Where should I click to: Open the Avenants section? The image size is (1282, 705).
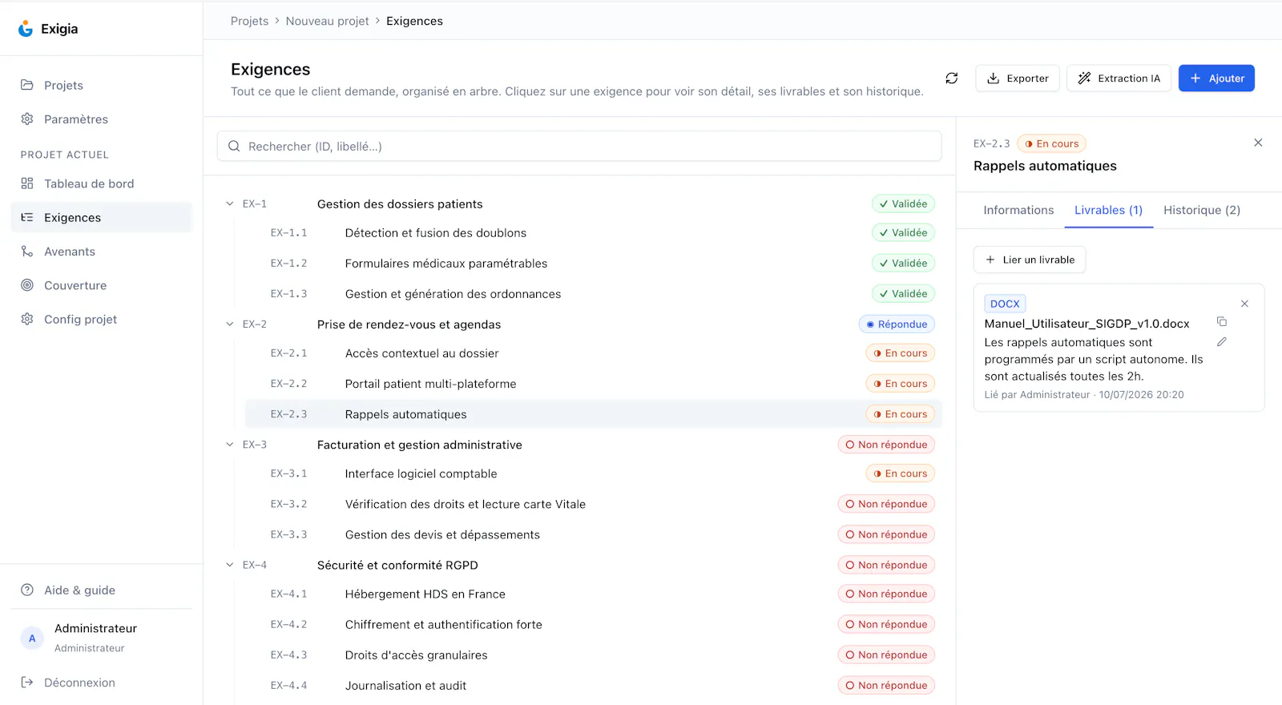(x=102, y=252)
